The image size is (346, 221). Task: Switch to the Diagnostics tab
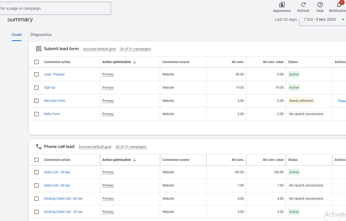click(41, 34)
